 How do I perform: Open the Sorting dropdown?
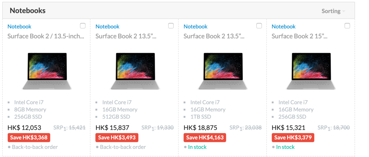333,11
